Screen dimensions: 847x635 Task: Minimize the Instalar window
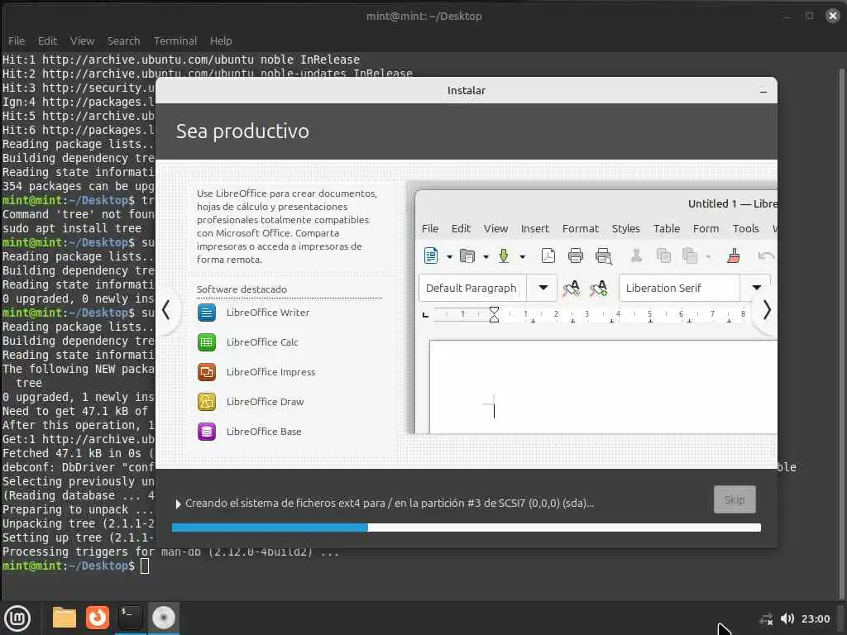click(763, 91)
